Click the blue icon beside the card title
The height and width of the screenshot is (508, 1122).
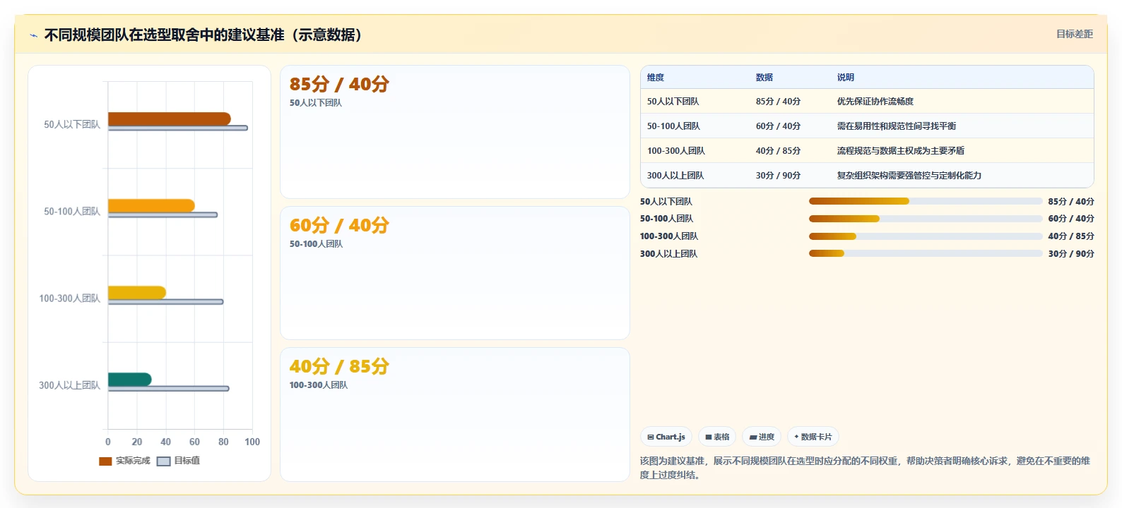(33, 35)
